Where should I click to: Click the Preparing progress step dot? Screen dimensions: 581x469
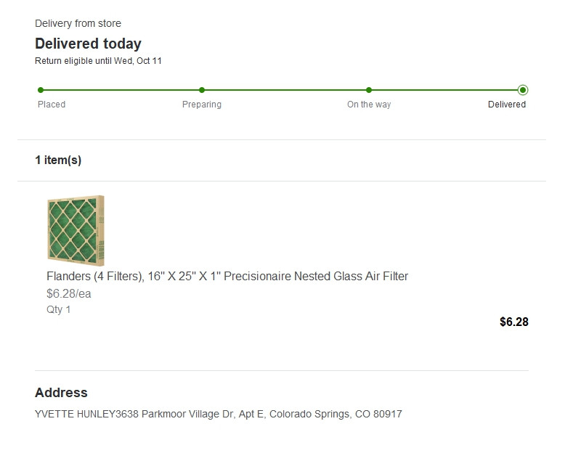click(202, 90)
